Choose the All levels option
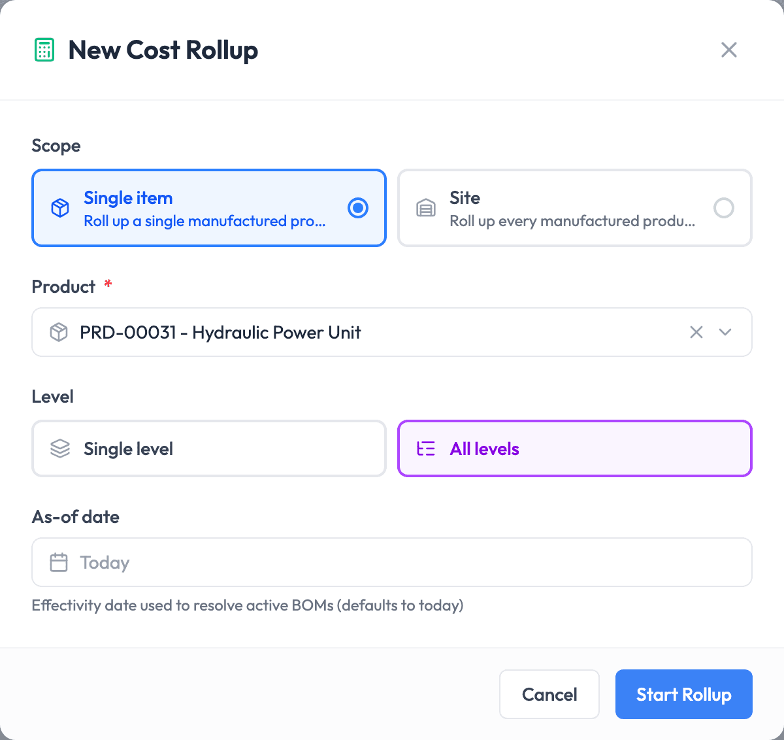The image size is (784, 740). pos(575,448)
